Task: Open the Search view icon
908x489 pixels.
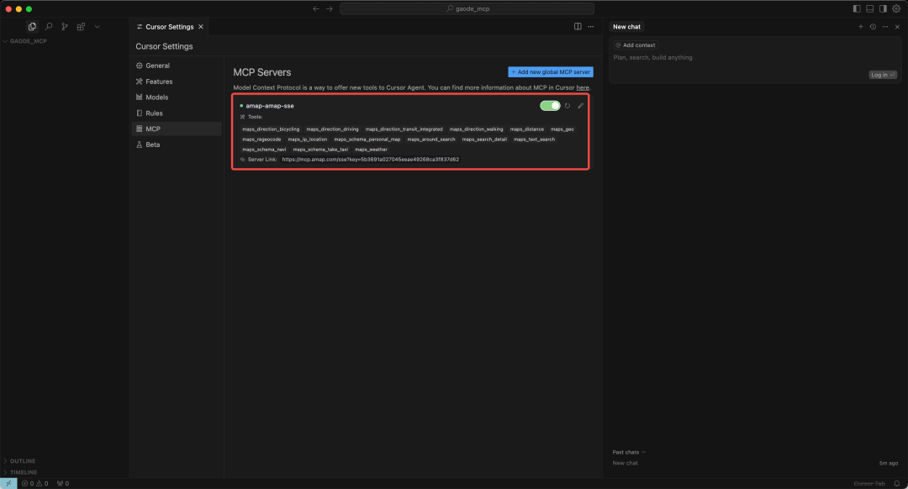Action: coord(49,27)
